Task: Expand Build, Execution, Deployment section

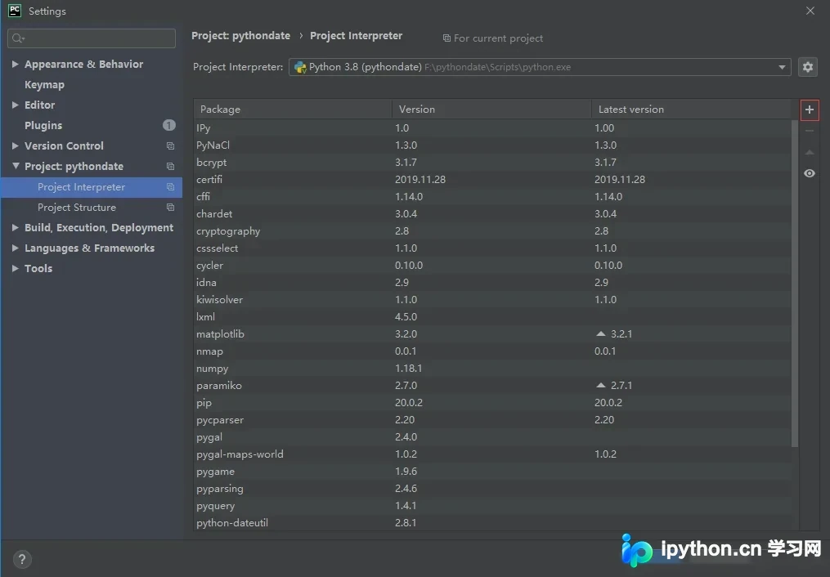Action: coord(16,227)
